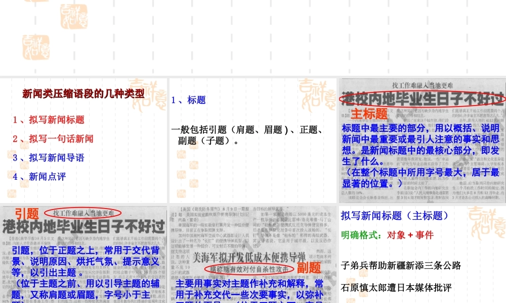The width and height of the screenshot is (506, 303).
Task: Click the red label 主标题
Action: click(x=369, y=114)
